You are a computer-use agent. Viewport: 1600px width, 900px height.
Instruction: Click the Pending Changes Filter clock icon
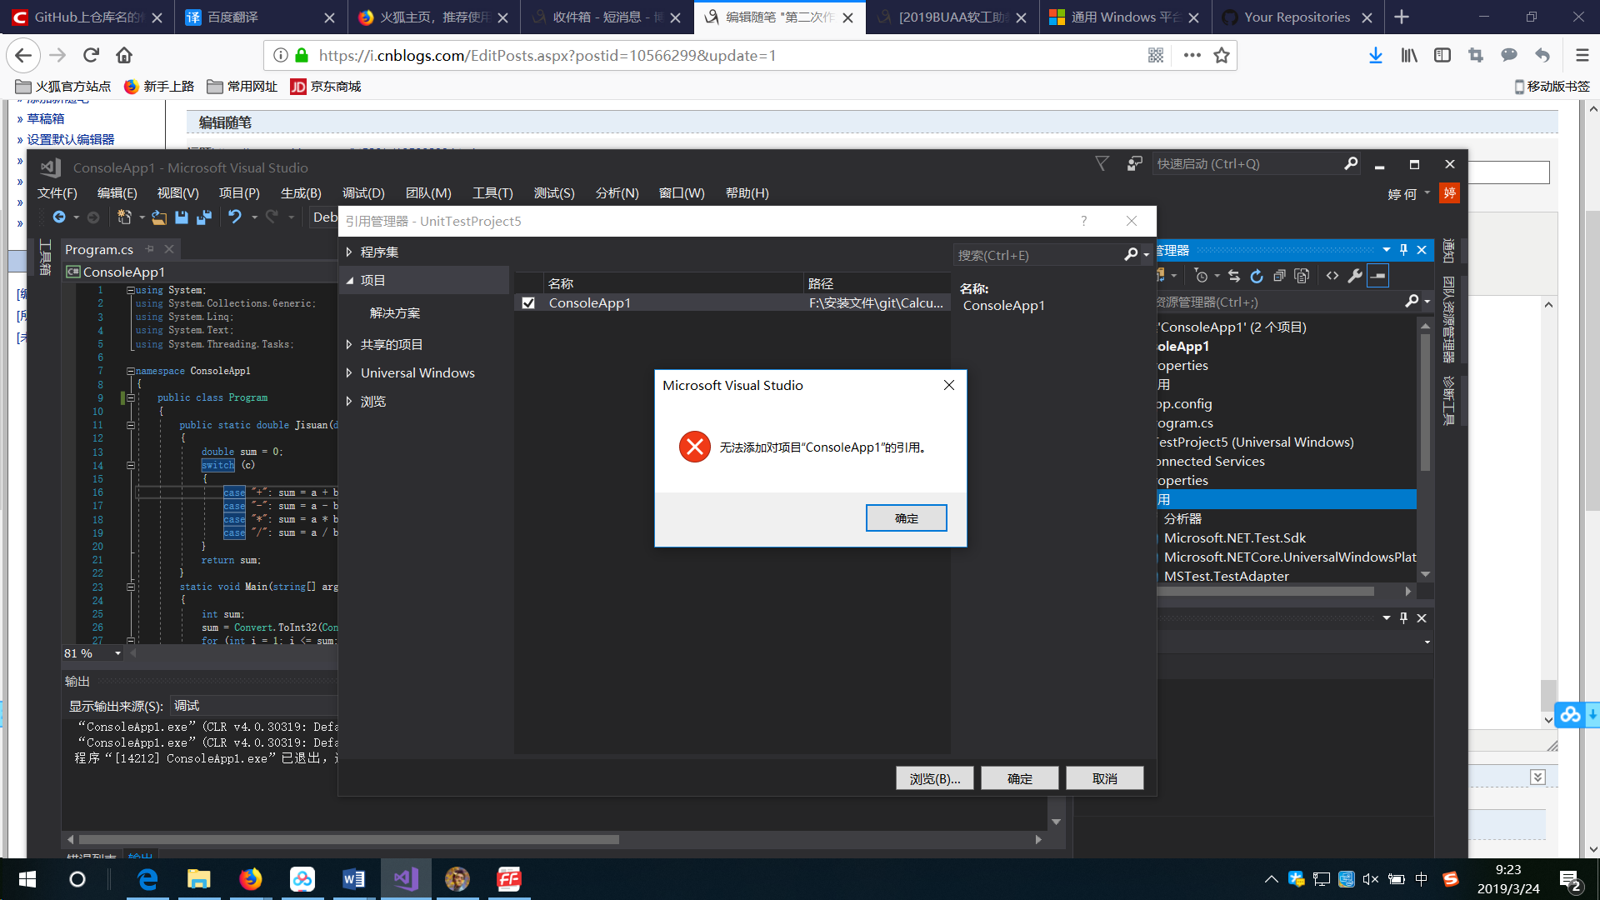(1201, 276)
